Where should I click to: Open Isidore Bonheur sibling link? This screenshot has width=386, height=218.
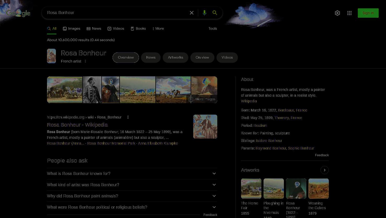269,141
